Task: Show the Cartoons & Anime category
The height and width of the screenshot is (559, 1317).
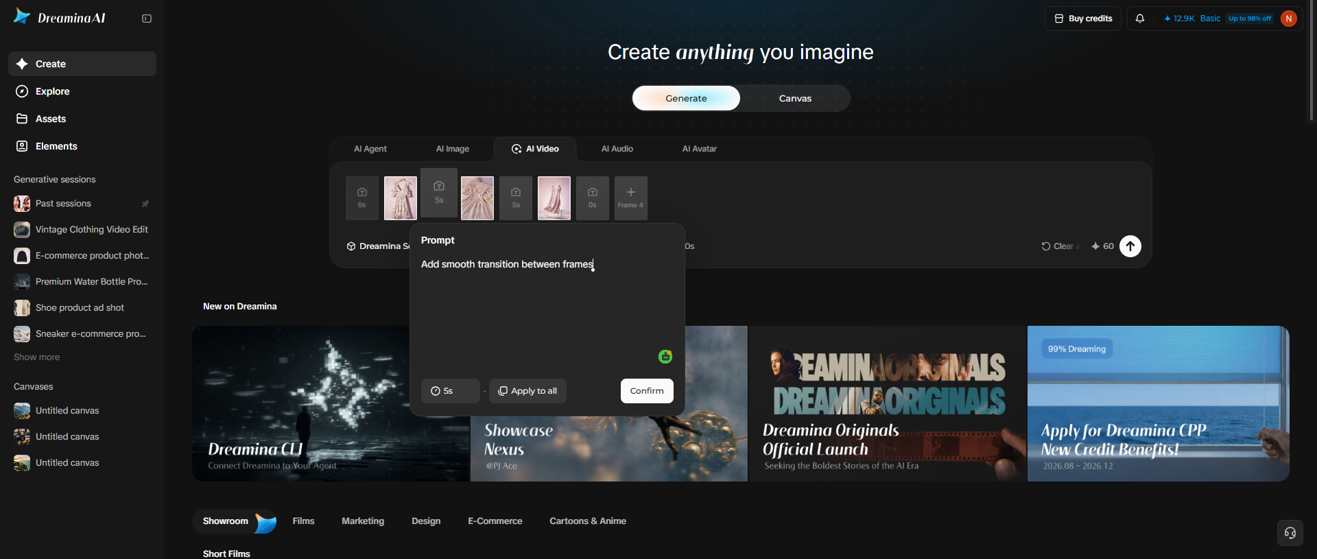Action: [x=588, y=521]
